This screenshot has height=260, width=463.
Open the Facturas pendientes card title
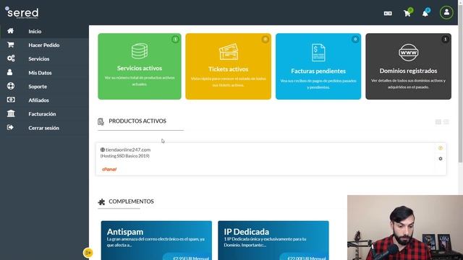(x=318, y=71)
